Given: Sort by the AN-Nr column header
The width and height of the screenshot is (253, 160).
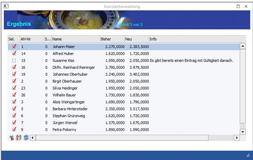Looking at the screenshot, I should [x=31, y=39].
